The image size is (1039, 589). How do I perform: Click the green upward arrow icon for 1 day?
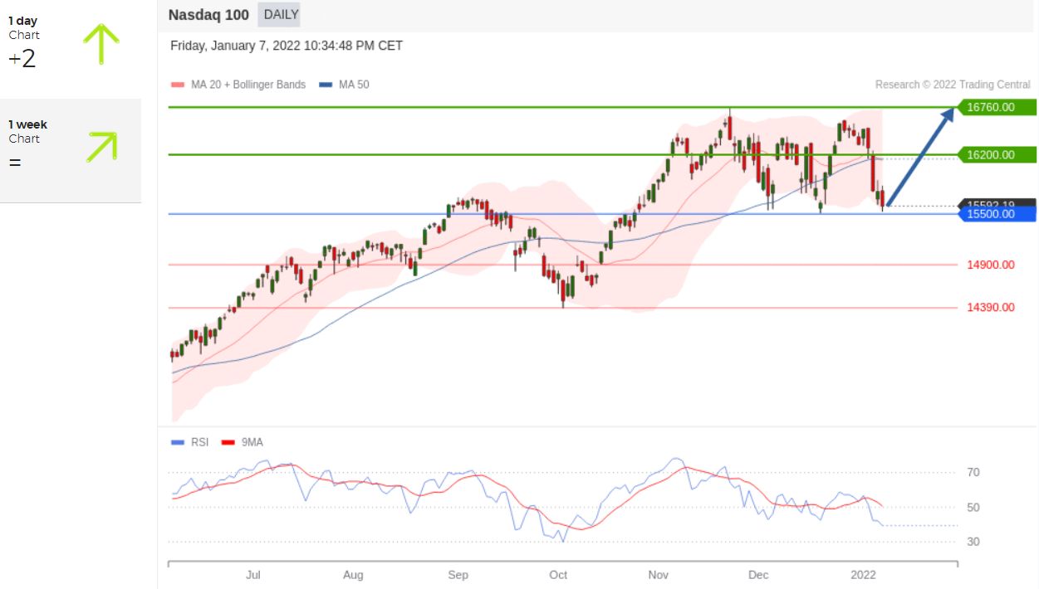click(x=101, y=44)
